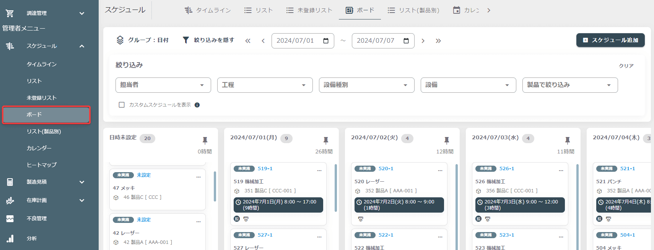Expand the 製造見積 sidebar menu

tap(82, 182)
